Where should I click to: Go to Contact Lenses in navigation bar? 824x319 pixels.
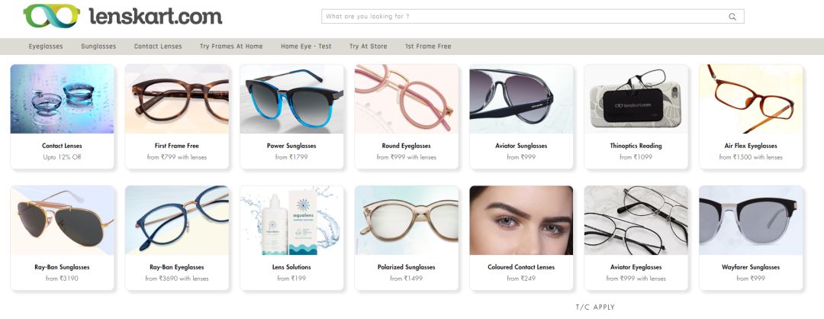click(x=158, y=47)
